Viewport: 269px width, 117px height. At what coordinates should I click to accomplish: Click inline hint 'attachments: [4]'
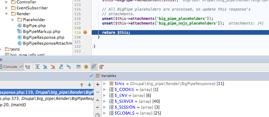click(246, 23)
